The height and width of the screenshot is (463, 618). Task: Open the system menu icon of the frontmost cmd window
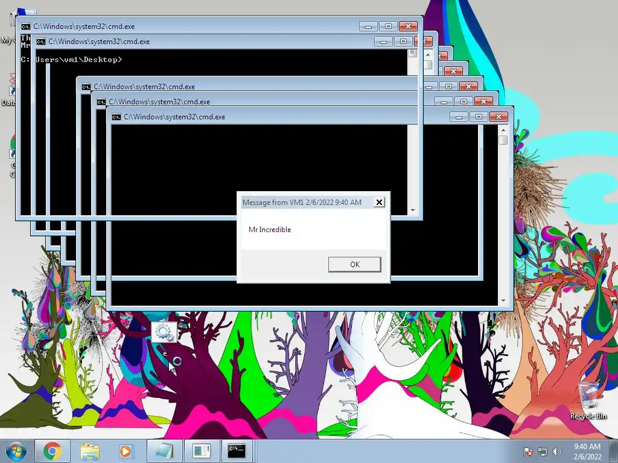116,117
